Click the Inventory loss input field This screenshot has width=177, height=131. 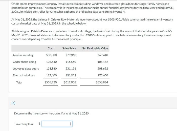(57, 124)
